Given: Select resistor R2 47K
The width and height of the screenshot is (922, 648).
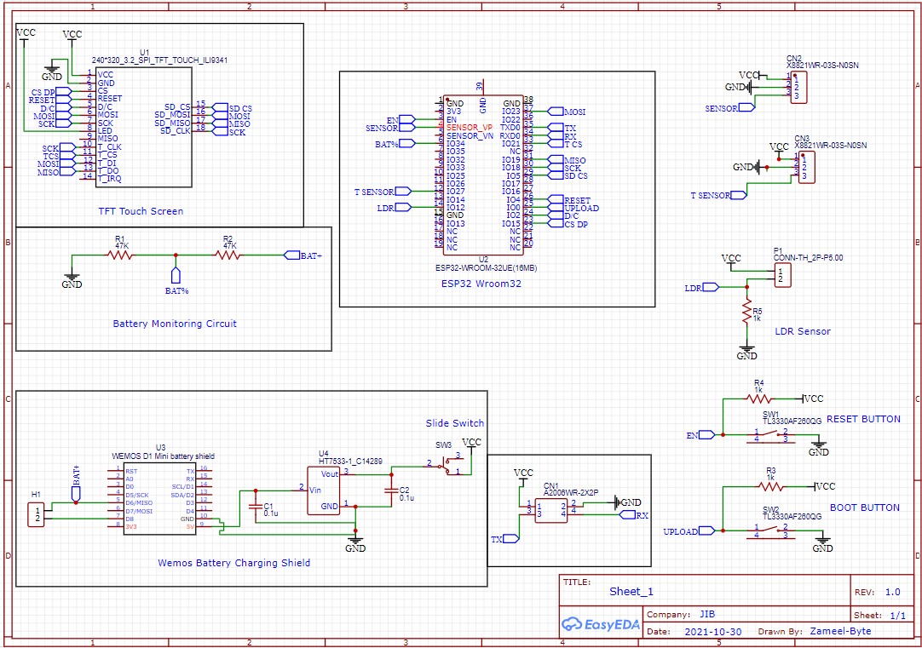Looking at the screenshot, I should pos(228,255).
